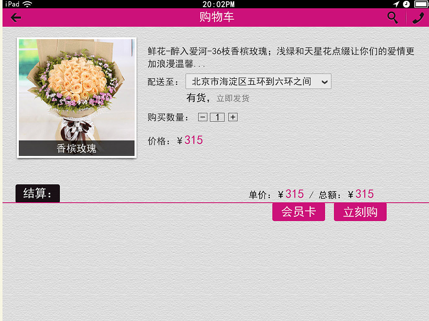
Task: Click the quantity number field
Action: (217, 117)
